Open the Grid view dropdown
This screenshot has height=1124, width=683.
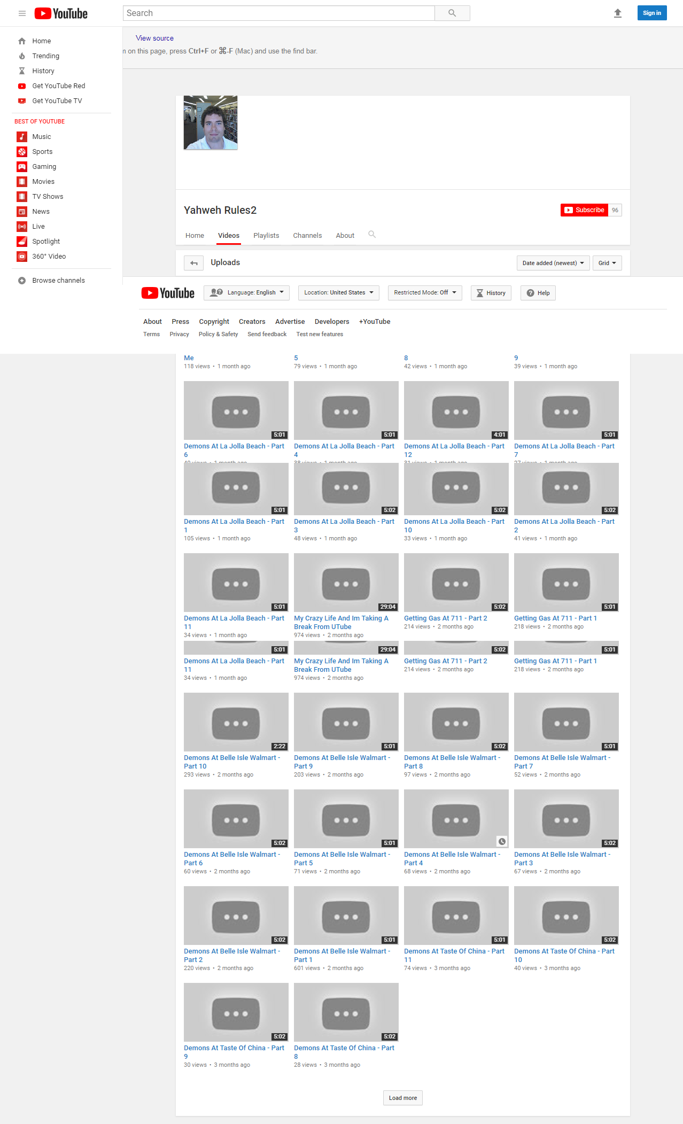[607, 263]
